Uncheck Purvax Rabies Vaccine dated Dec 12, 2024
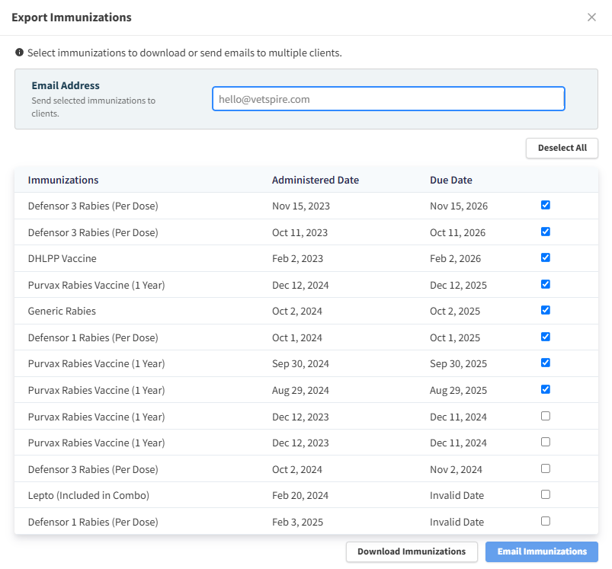 point(545,283)
